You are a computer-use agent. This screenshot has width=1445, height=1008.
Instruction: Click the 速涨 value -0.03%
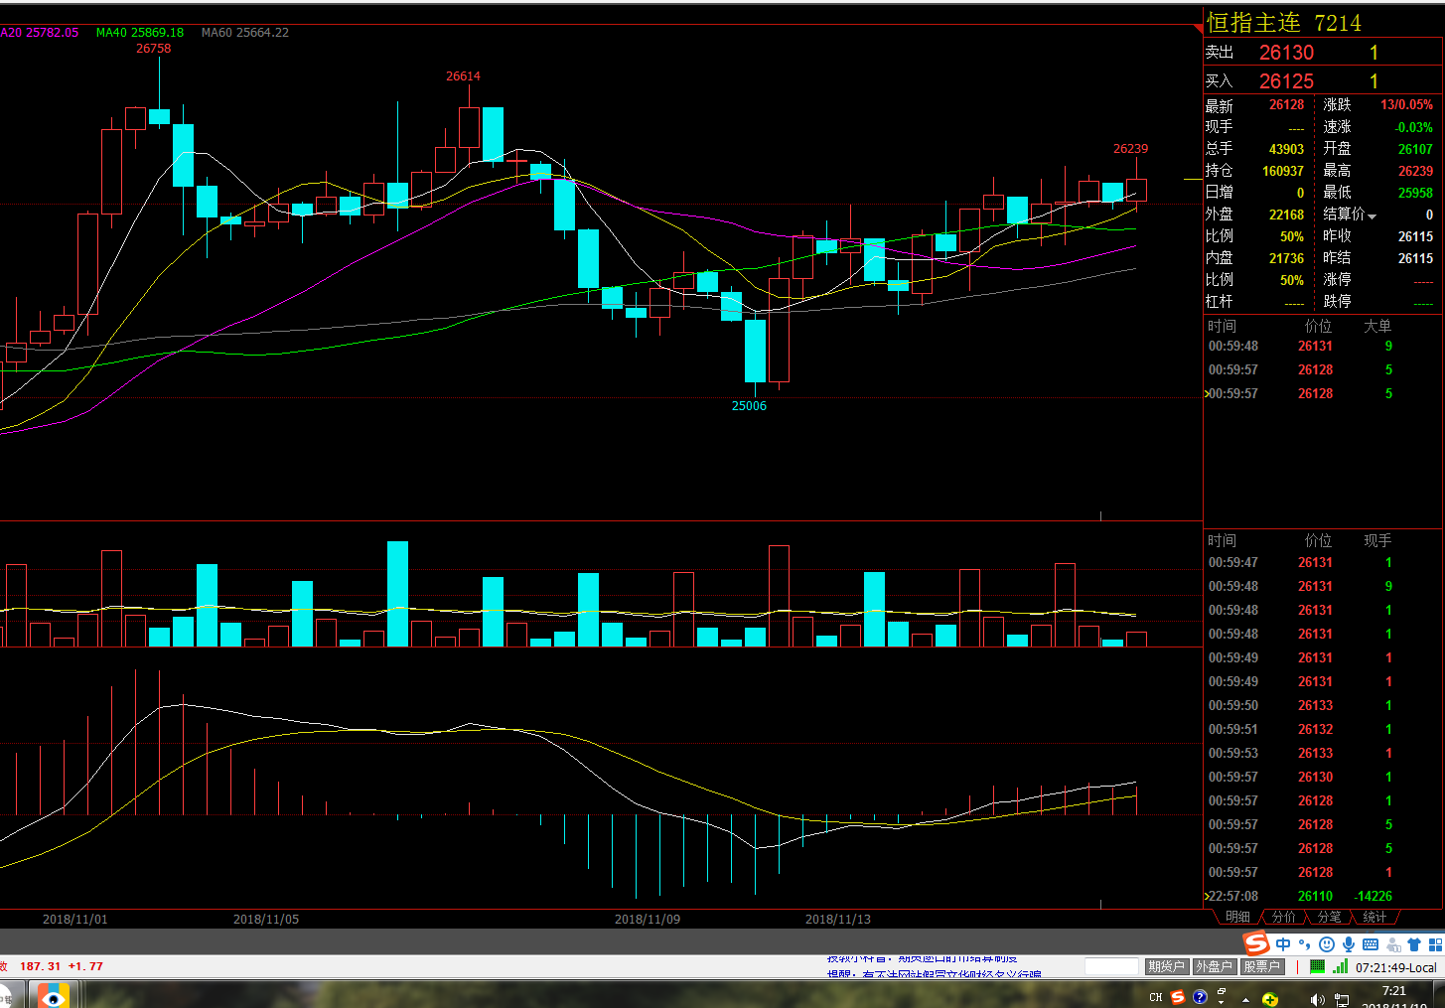click(1413, 127)
